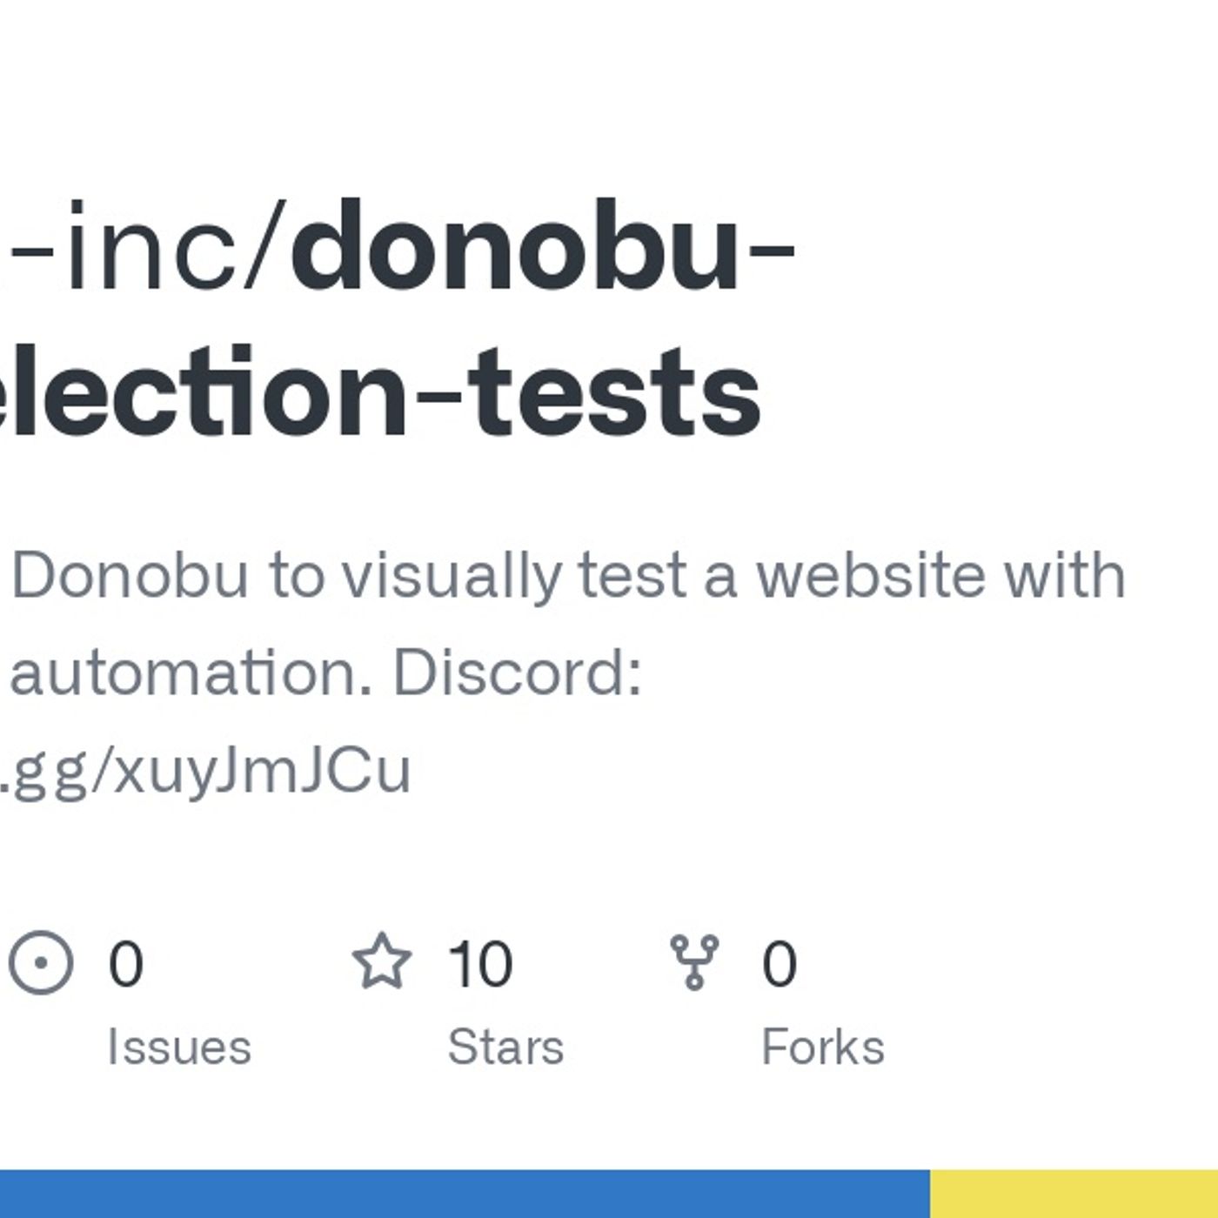This screenshot has width=1218, height=1218.
Task: Click the Discord: text
Action: tap(518, 673)
